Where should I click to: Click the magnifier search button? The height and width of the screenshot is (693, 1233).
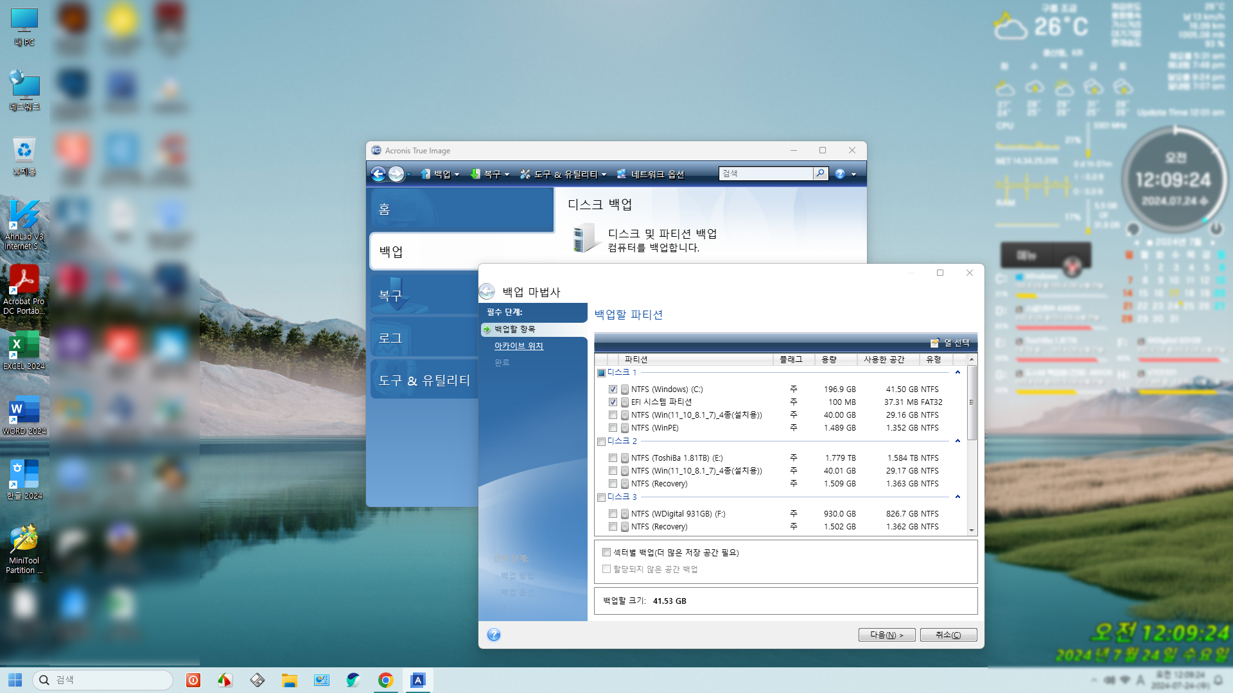tap(820, 173)
